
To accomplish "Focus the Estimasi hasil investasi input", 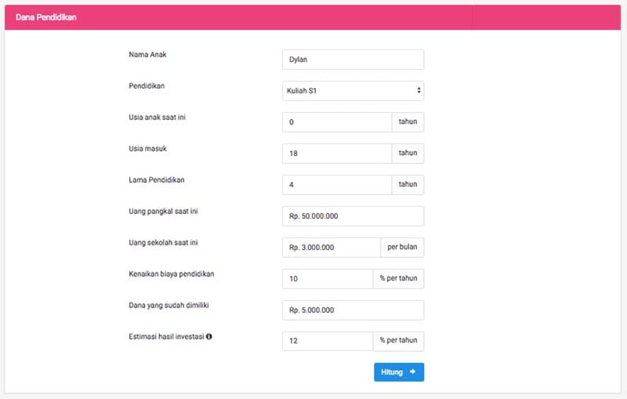I will point(328,341).
